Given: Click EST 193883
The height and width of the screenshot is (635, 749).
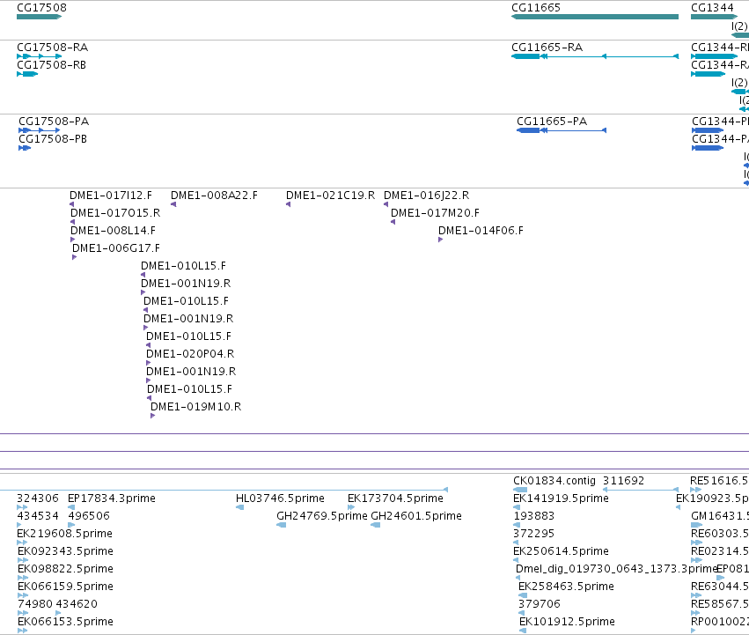Looking at the screenshot, I should [517, 525].
